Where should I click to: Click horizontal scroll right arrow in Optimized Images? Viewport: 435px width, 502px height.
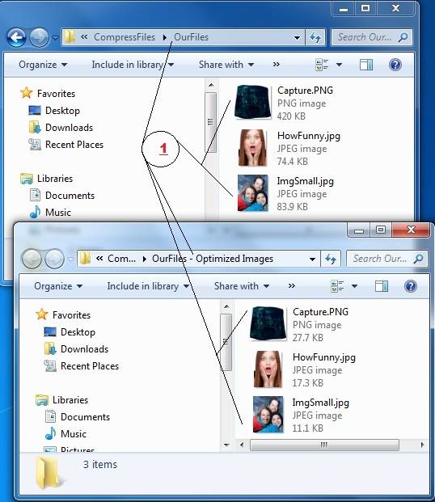[x=423, y=445]
